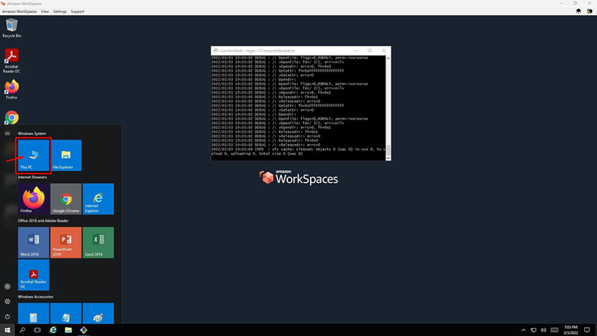Show hidden system tray icons
This screenshot has height=336, width=597.
pyautogui.click(x=523, y=330)
